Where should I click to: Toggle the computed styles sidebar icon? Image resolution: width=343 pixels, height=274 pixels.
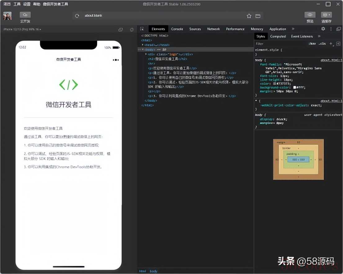click(x=338, y=44)
